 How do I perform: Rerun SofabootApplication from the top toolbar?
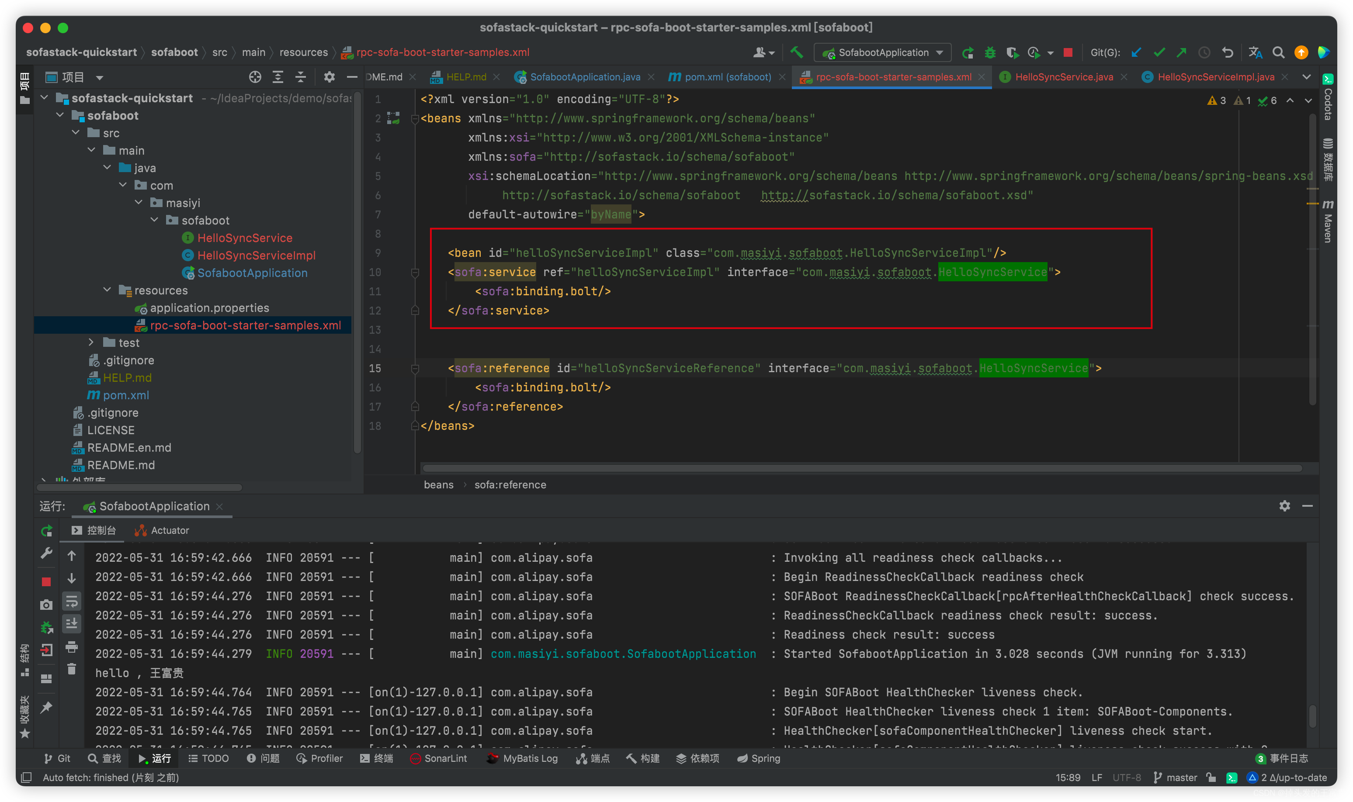click(x=968, y=52)
